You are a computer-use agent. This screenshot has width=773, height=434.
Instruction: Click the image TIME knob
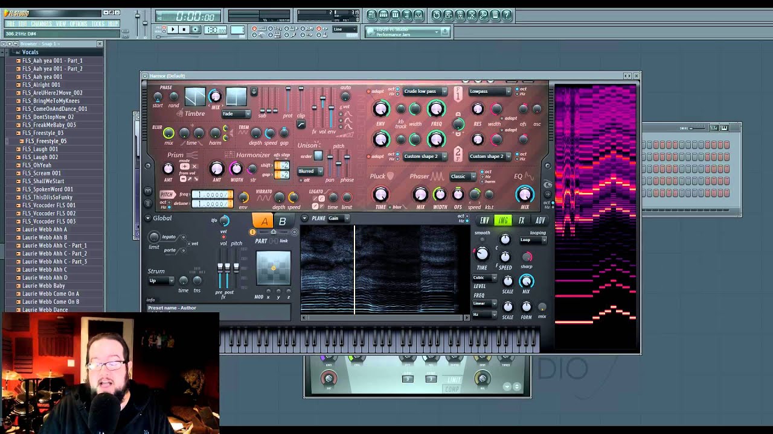pyautogui.click(x=482, y=254)
